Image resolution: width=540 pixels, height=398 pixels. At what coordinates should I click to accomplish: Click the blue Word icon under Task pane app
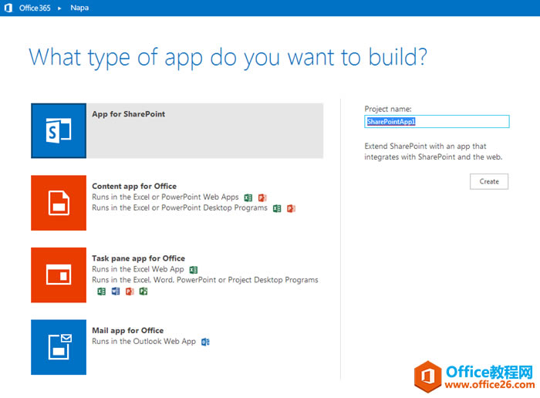(116, 292)
